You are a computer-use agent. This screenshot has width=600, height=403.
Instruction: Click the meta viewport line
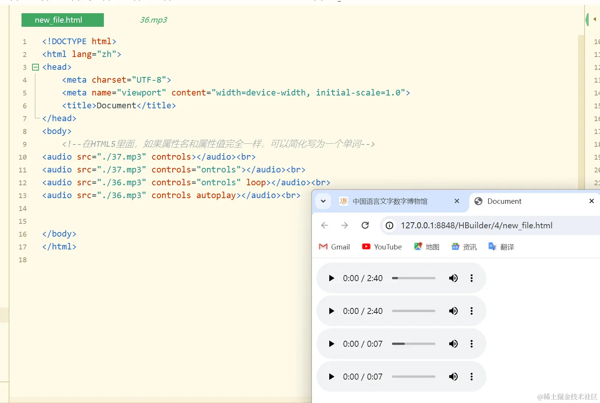point(236,93)
